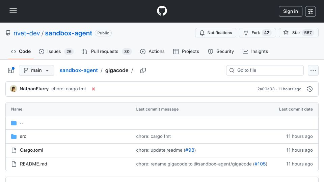Focus the Go to file search field
This screenshot has width=324, height=182.
click(265, 70)
